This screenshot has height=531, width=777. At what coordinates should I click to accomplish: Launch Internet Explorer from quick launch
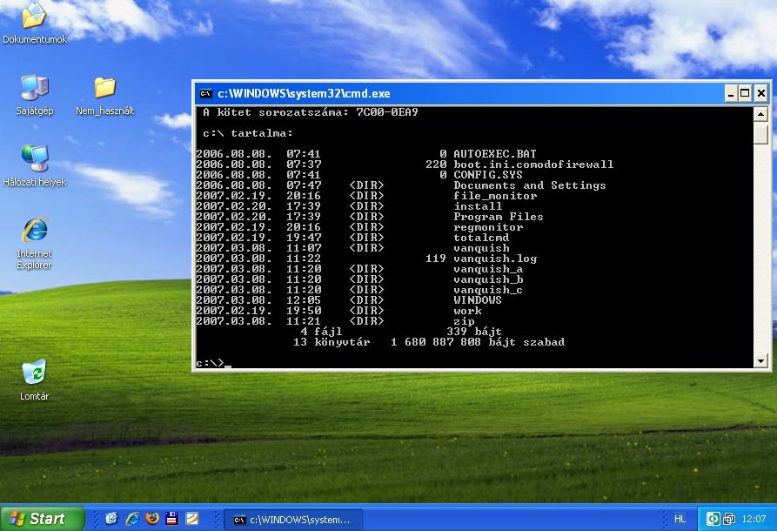131,519
